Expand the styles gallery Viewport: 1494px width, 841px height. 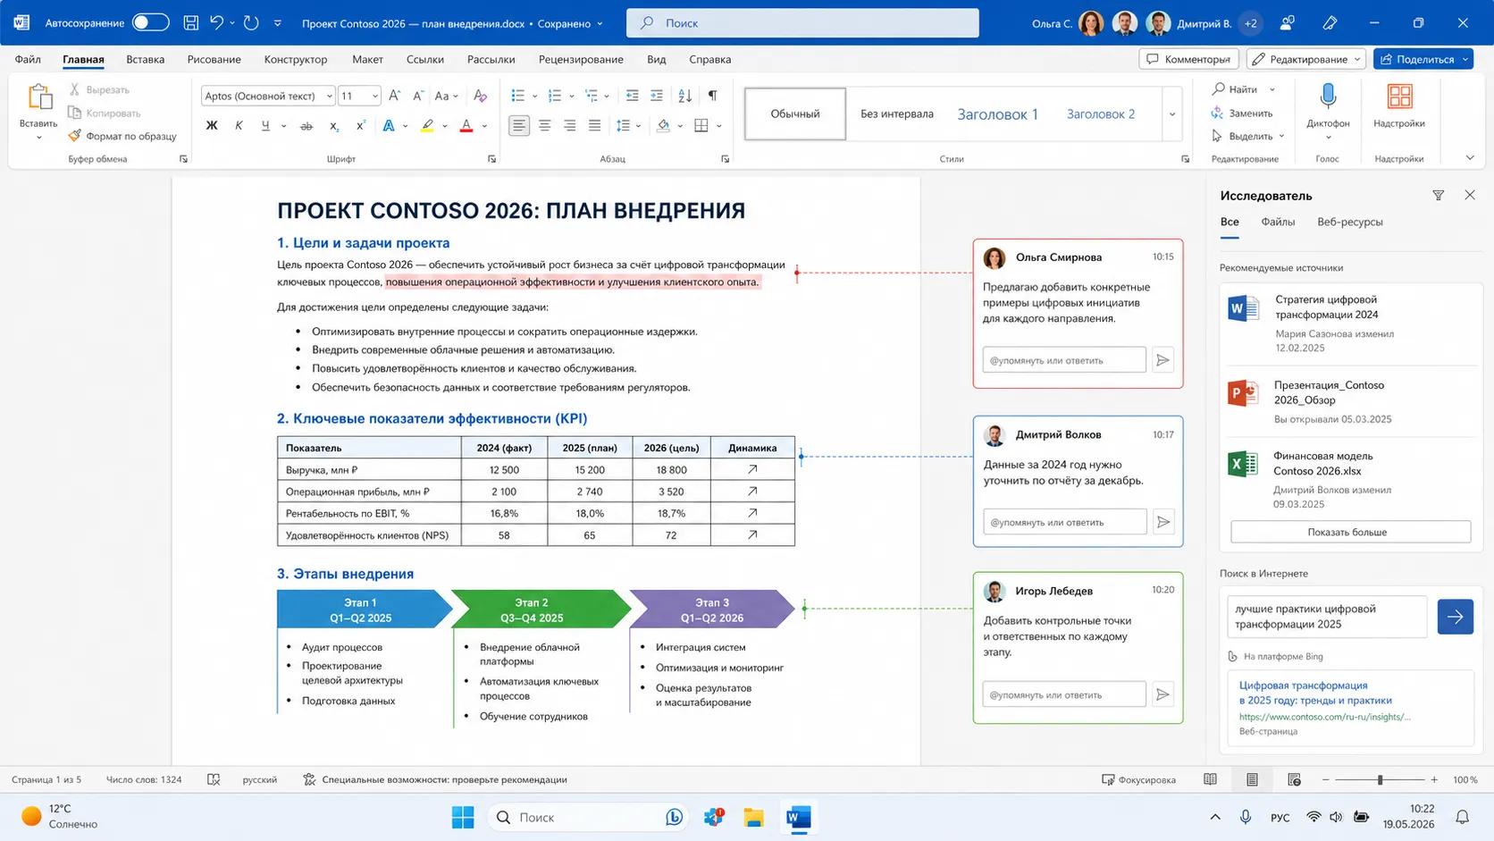pyautogui.click(x=1172, y=114)
